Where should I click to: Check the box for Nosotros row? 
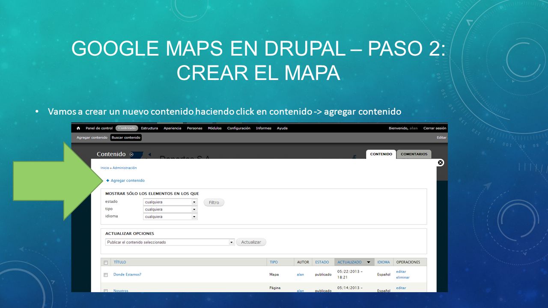(106, 291)
